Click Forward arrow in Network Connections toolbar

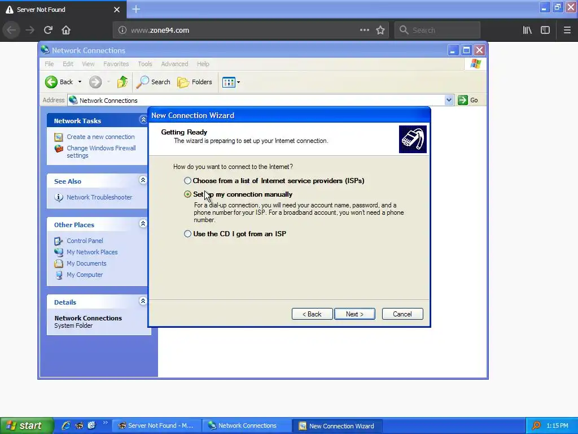click(95, 82)
